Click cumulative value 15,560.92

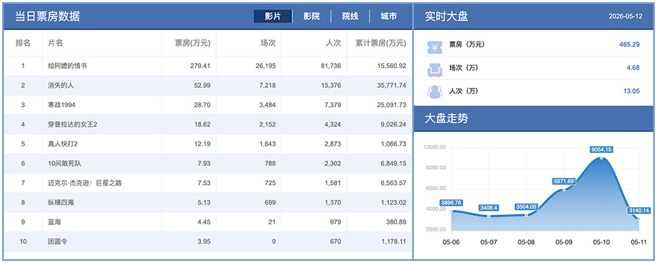click(x=392, y=66)
